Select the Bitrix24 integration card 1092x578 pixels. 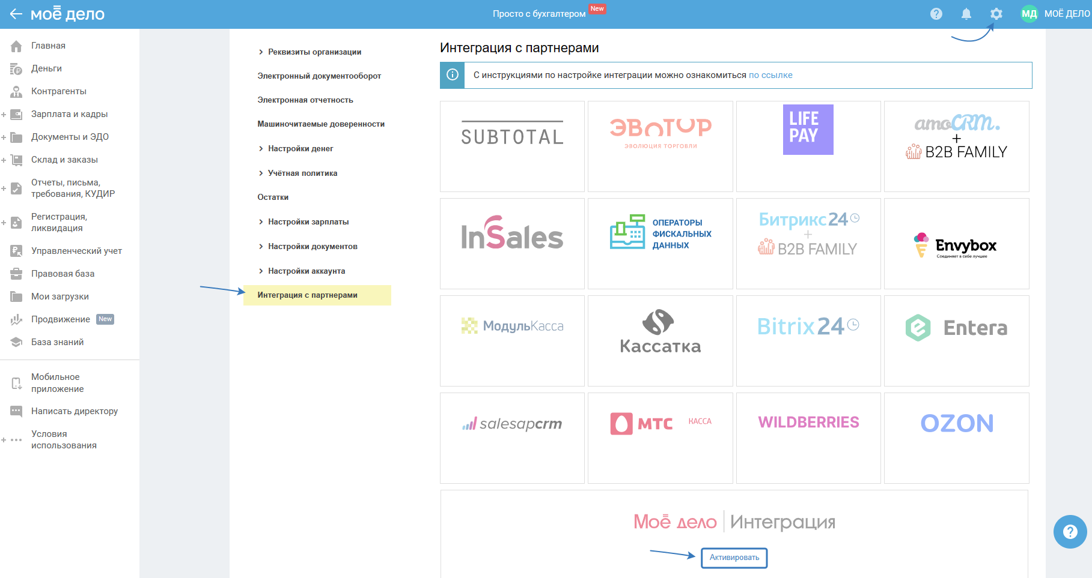tap(808, 341)
